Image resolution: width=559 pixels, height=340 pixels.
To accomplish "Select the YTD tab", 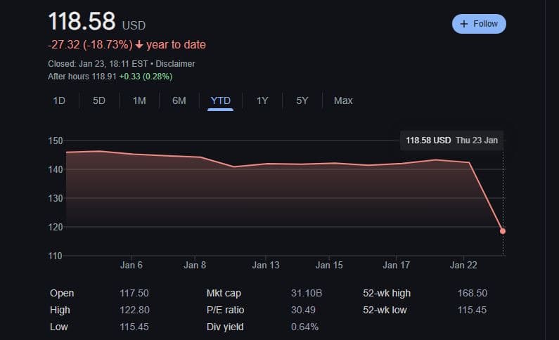I will pyautogui.click(x=220, y=100).
